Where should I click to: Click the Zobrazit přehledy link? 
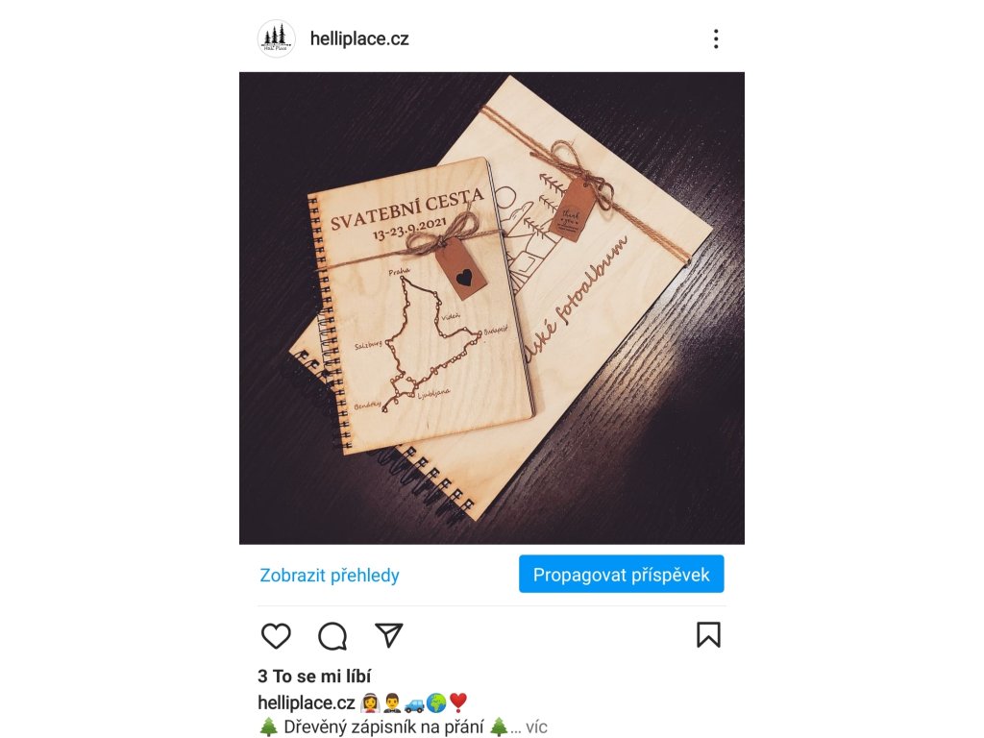330,575
